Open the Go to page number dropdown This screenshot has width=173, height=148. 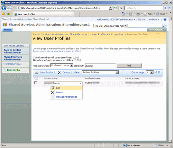pyautogui.click(x=152, y=72)
